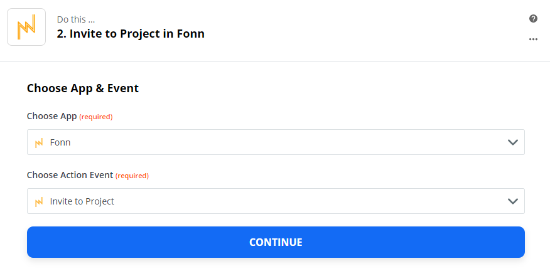Click the Fonn icon inside Choose App field
The image size is (550, 276).
39,142
